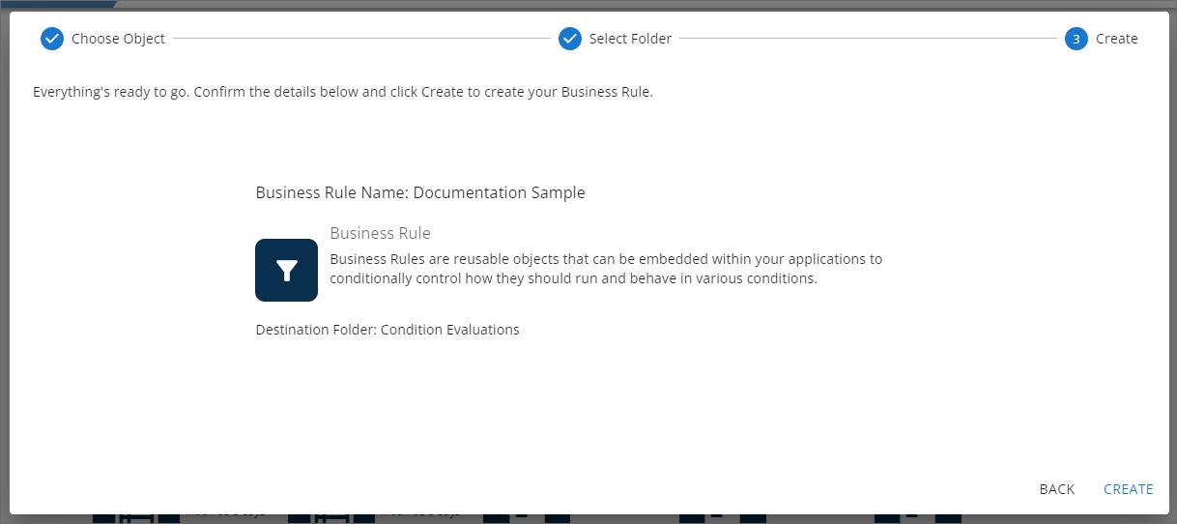
Task: Click the Condition Evaluations folder value
Action: click(450, 330)
